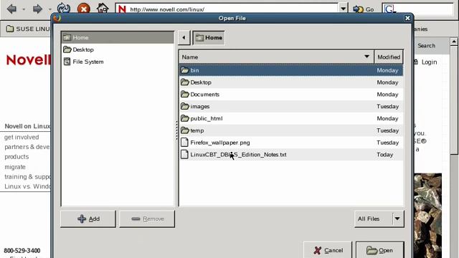This screenshot has height=258, width=459.
Task: Click the Firefox_wallpaper.png file icon
Action: tap(184, 142)
